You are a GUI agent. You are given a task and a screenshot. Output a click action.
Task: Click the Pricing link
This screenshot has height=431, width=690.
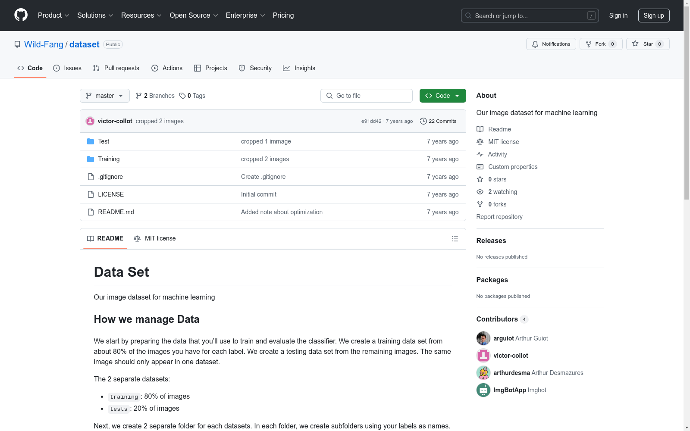(x=283, y=16)
